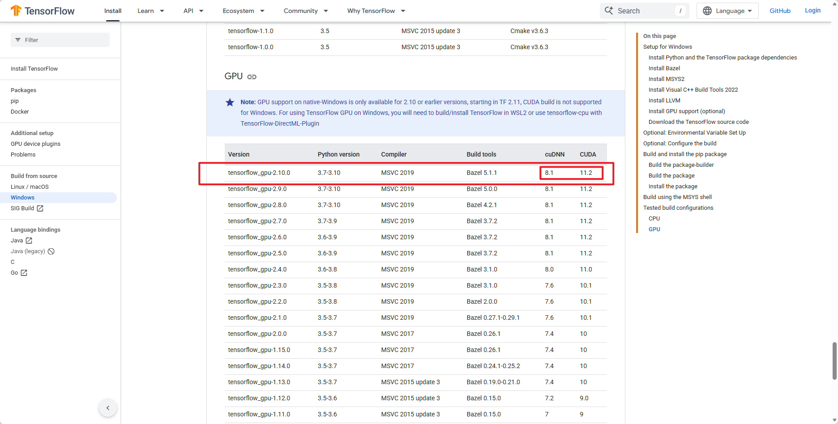Click the filter icon in sidebar
Screen dimensions: 838x424
click(18, 40)
